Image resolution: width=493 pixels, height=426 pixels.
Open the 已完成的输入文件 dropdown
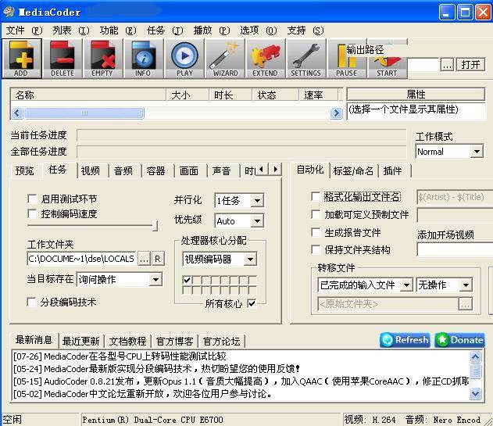click(x=365, y=285)
